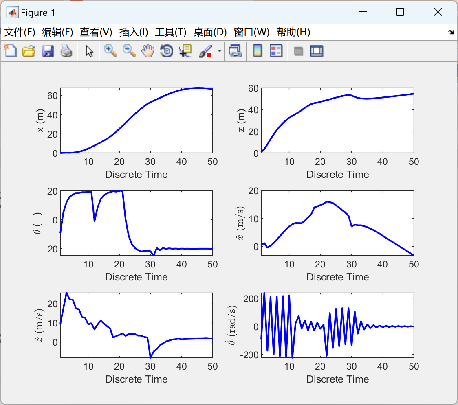Save the figure with floppy icon

[48, 51]
